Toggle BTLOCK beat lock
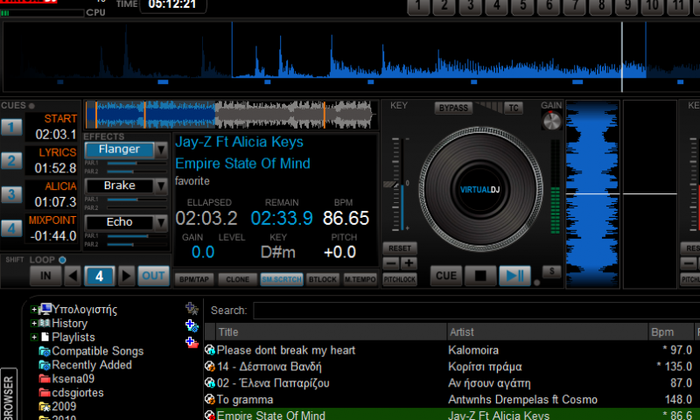This screenshot has width=700, height=420. [x=323, y=279]
